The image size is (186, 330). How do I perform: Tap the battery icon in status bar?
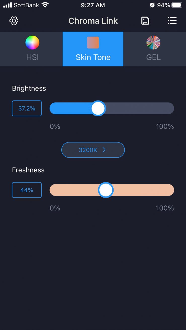pos(177,5)
